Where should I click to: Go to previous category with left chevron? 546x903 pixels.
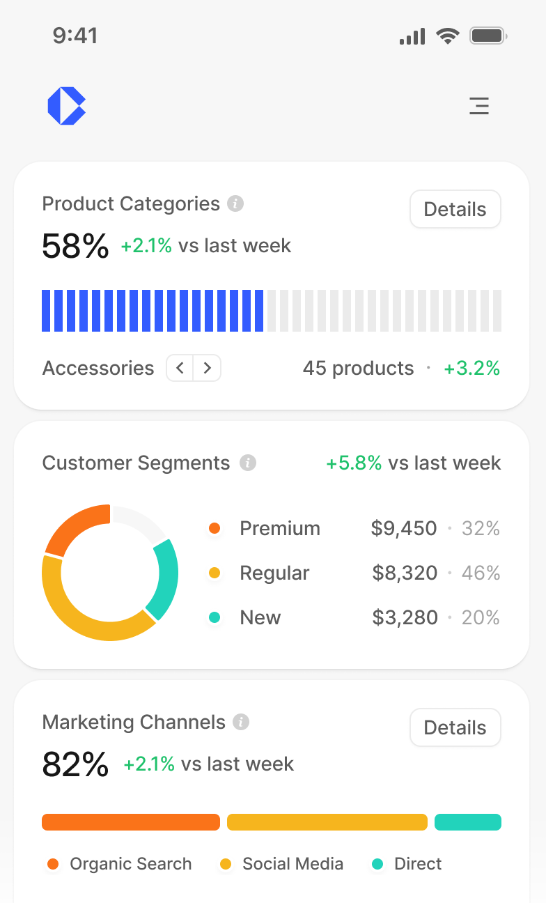tap(180, 368)
